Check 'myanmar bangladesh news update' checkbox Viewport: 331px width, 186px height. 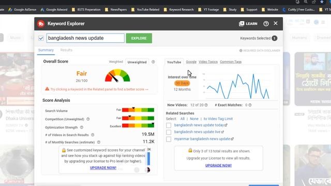tap(169, 139)
